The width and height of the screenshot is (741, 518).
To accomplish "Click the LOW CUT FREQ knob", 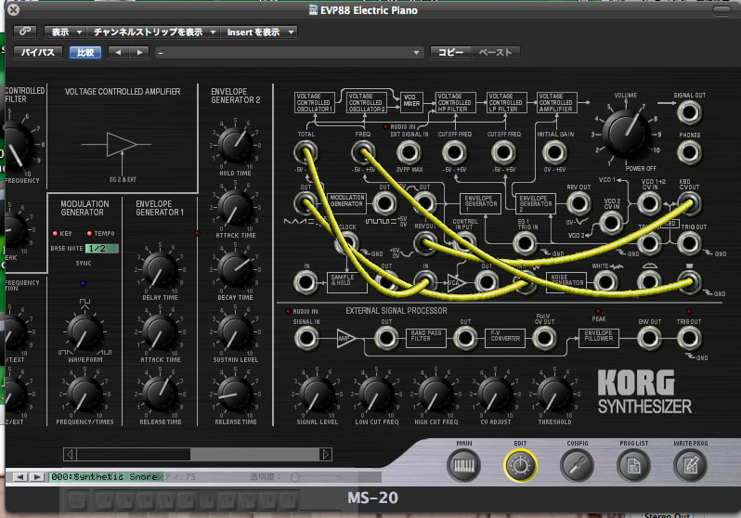I will [376, 394].
